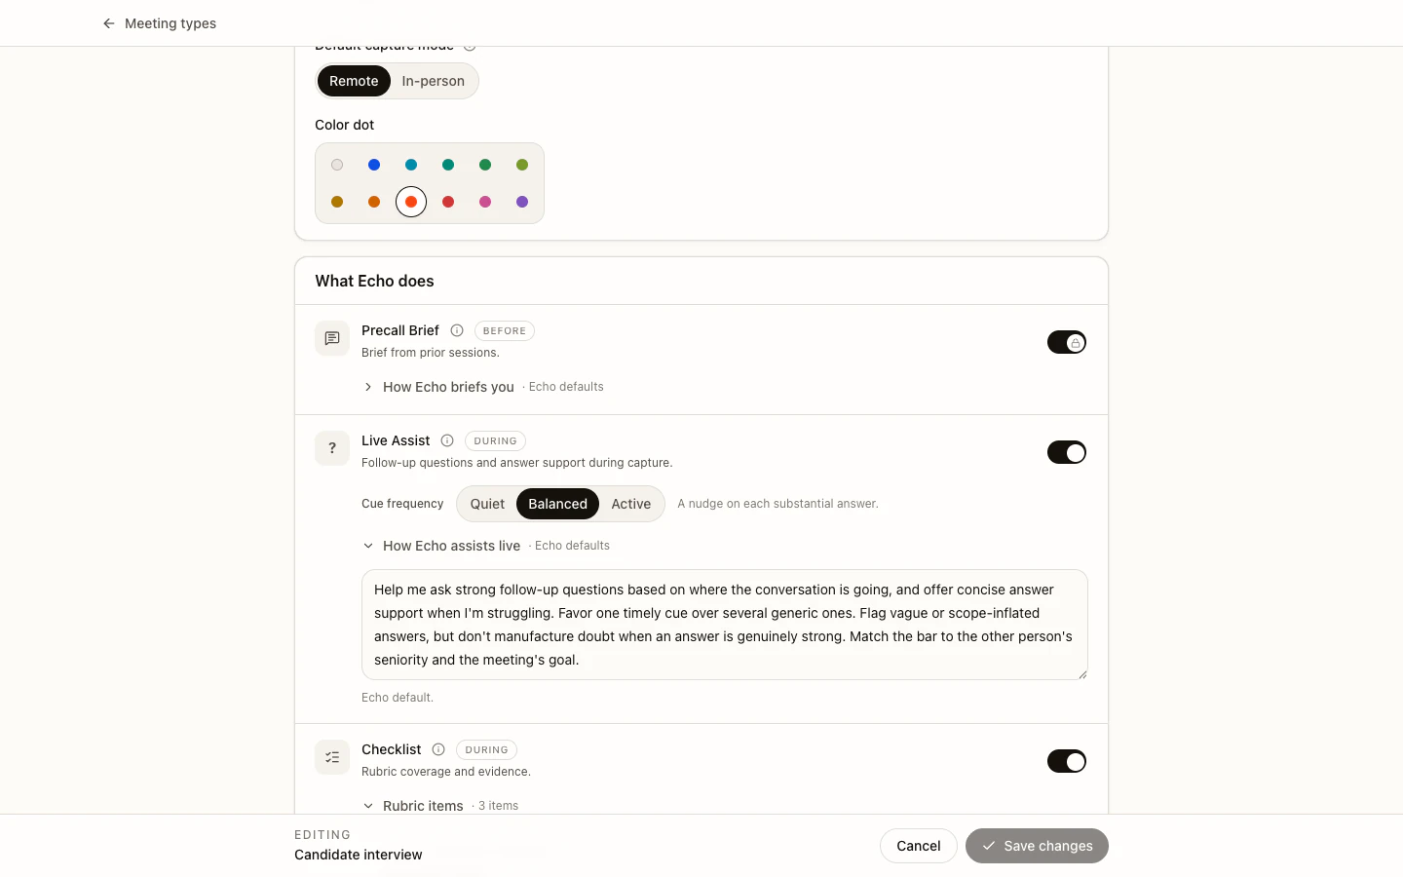The image size is (1403, 877).
Task: Turn off the Live Assist toggle
Action: coord(1067,452)
